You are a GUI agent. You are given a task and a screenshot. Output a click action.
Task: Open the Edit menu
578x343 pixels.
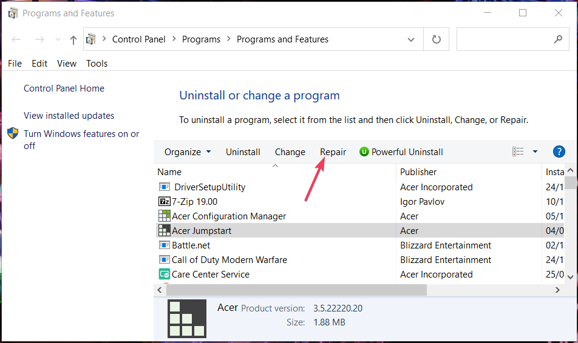point(39,64)
